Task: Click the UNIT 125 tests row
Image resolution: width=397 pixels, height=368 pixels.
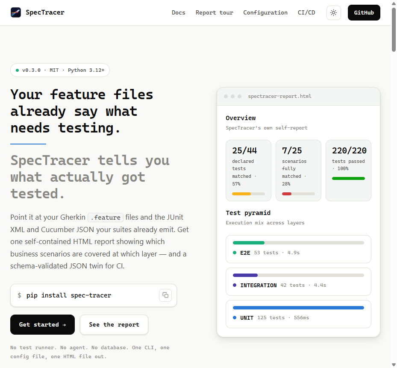Action: [x=299, y=314]
